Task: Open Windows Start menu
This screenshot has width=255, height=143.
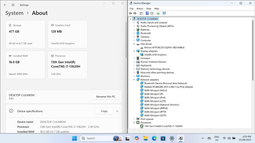Action: [x=74, y=138]
